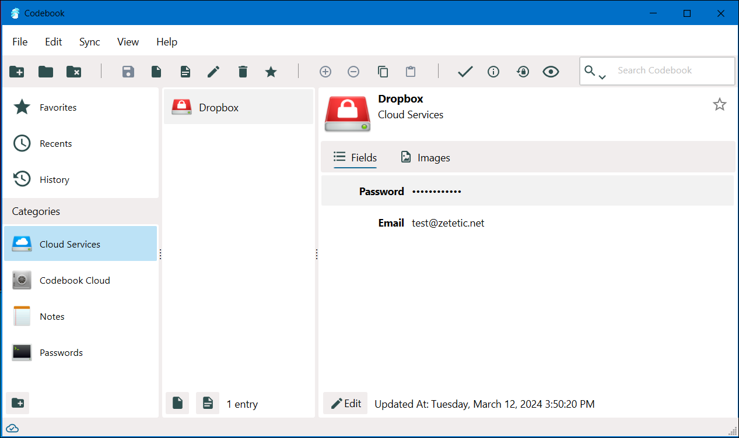Click the Remove Field minus-circle toolbar icon
This screenshot has width=739, height=438.
[353, 72]
